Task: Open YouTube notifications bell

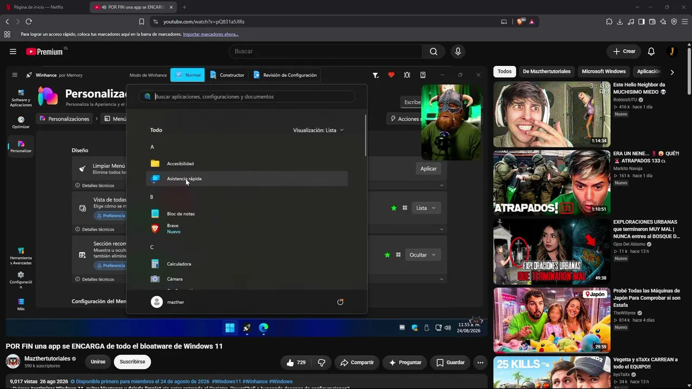Action: click(651, 51)
